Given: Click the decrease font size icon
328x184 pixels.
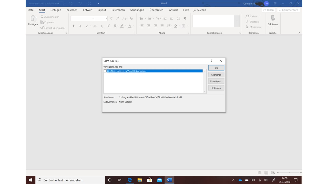Looking at the screenshot, I should [118, 18].
